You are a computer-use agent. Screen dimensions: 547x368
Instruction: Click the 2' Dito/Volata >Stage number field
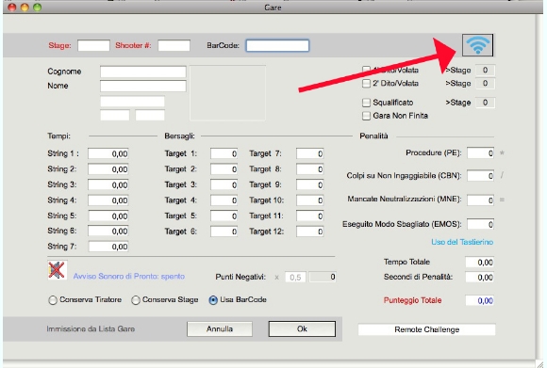coord(486,84)
